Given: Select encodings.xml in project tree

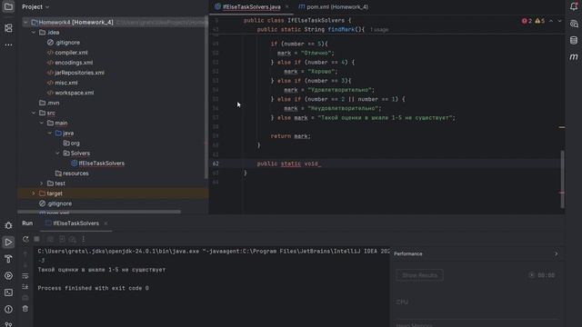Looking at the screenshot, I should tap(74, 63).
